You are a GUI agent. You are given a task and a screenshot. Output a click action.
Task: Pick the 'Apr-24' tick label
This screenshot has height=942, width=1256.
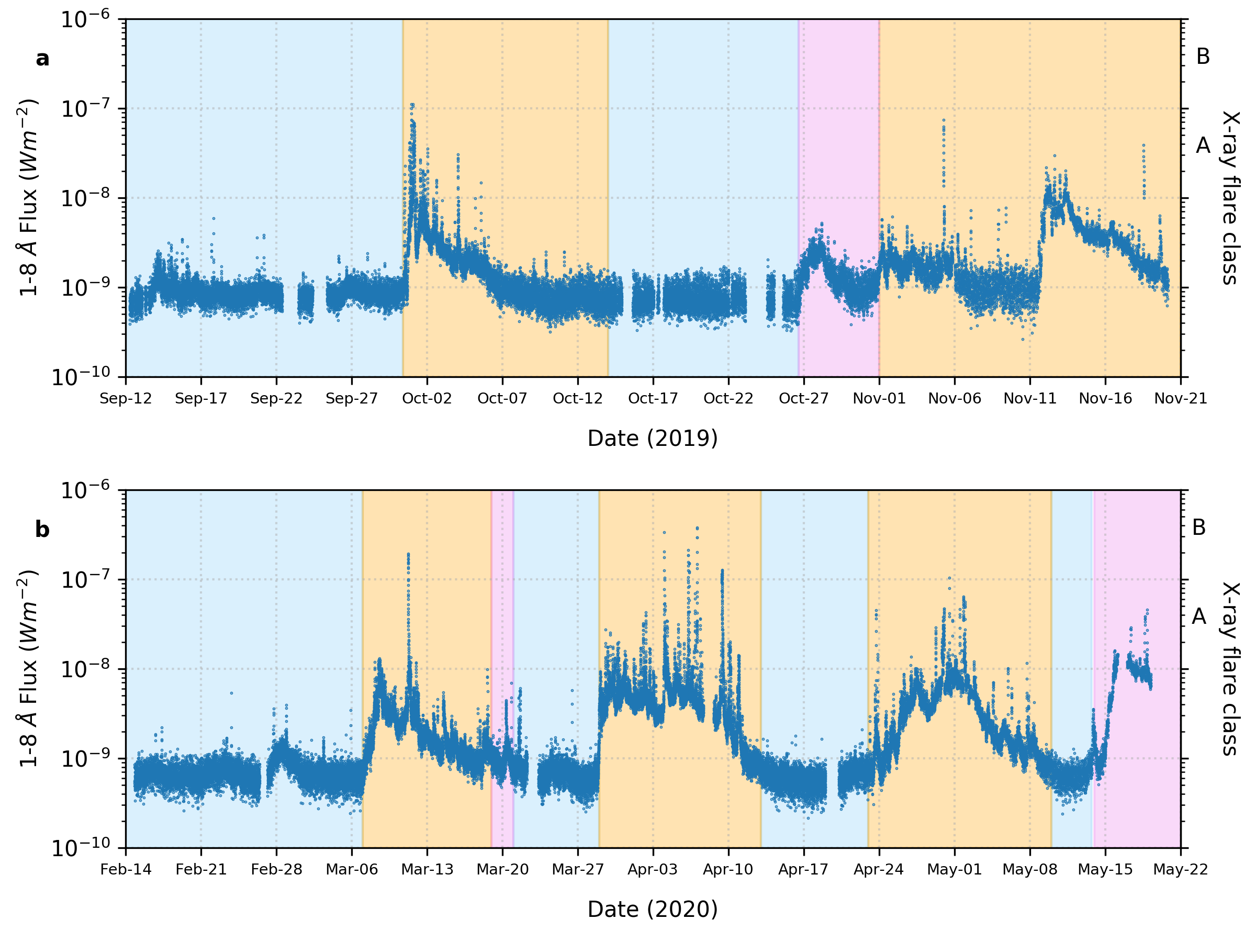(879, 870)
